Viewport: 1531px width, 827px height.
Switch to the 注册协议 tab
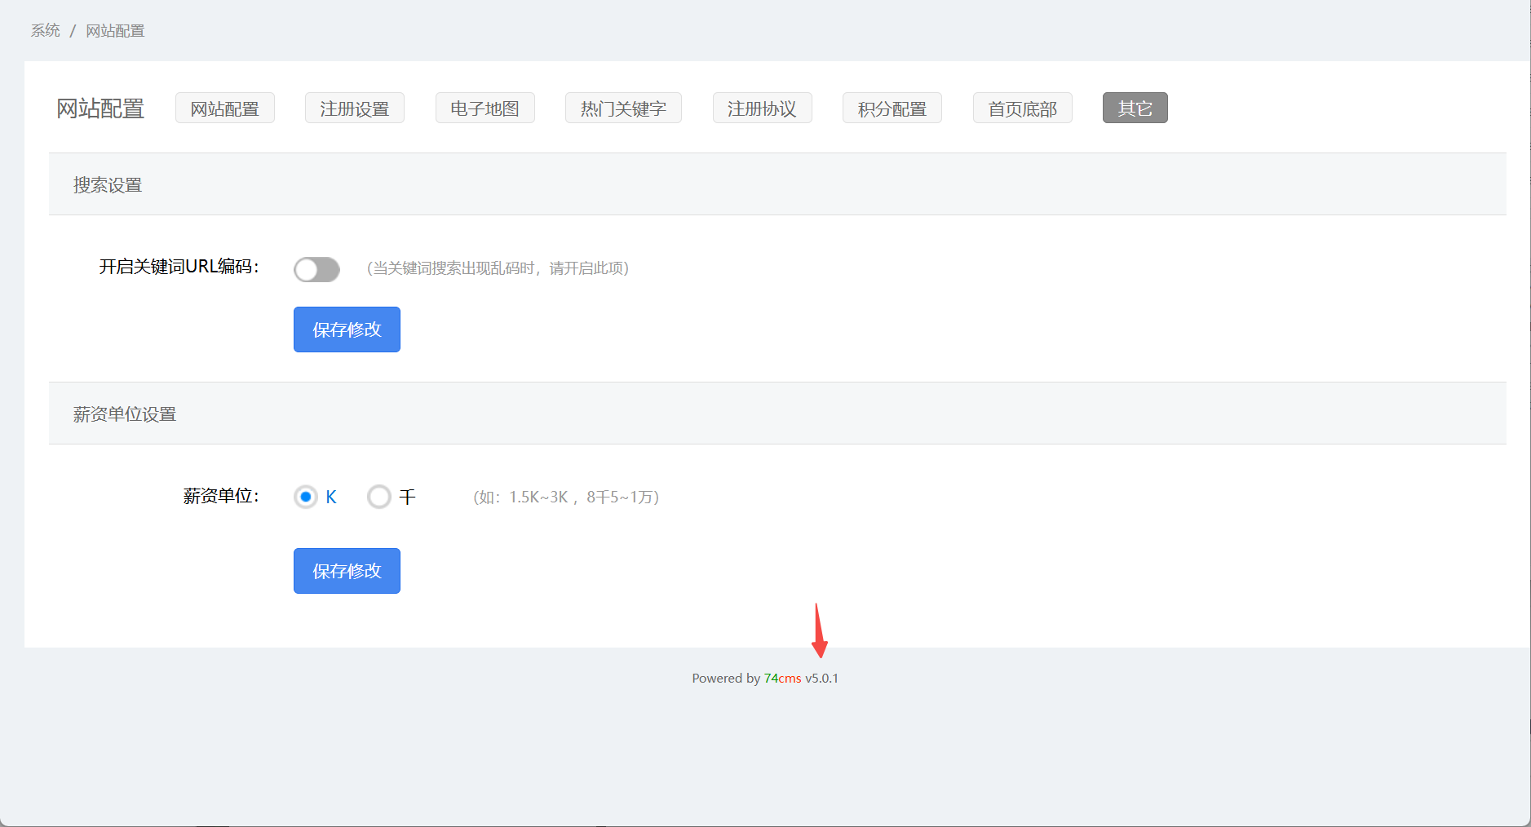[762, 108]
